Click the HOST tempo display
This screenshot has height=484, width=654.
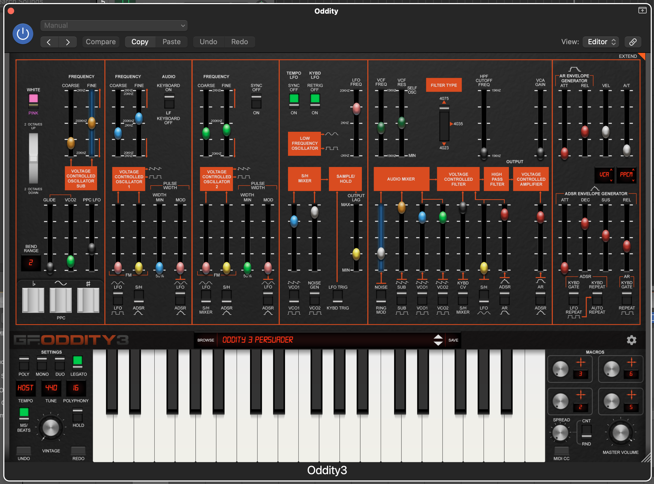point(25,388)
